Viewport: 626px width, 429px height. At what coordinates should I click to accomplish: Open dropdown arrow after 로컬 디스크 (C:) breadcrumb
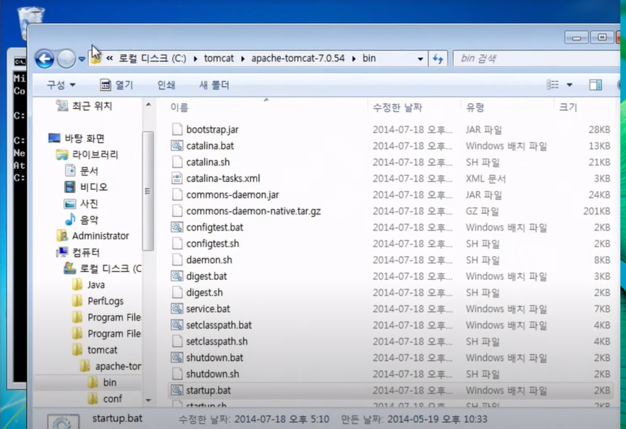point(196,58)
